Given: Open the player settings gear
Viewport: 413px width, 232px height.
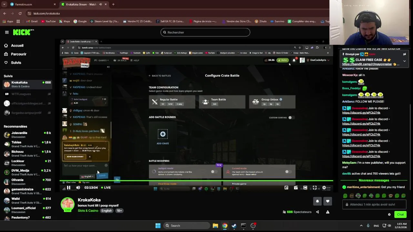Looking at the screenshot, I should tap(324, 188).
